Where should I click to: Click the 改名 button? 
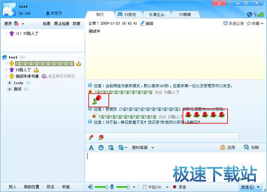point(50,187)
